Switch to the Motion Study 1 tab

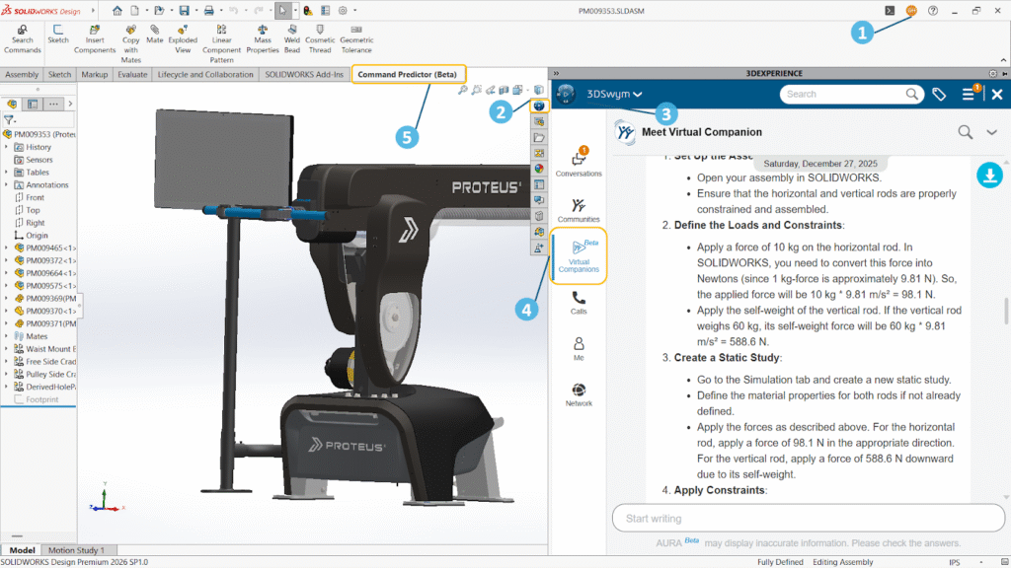pyautogui.click(x=76, y=550)
